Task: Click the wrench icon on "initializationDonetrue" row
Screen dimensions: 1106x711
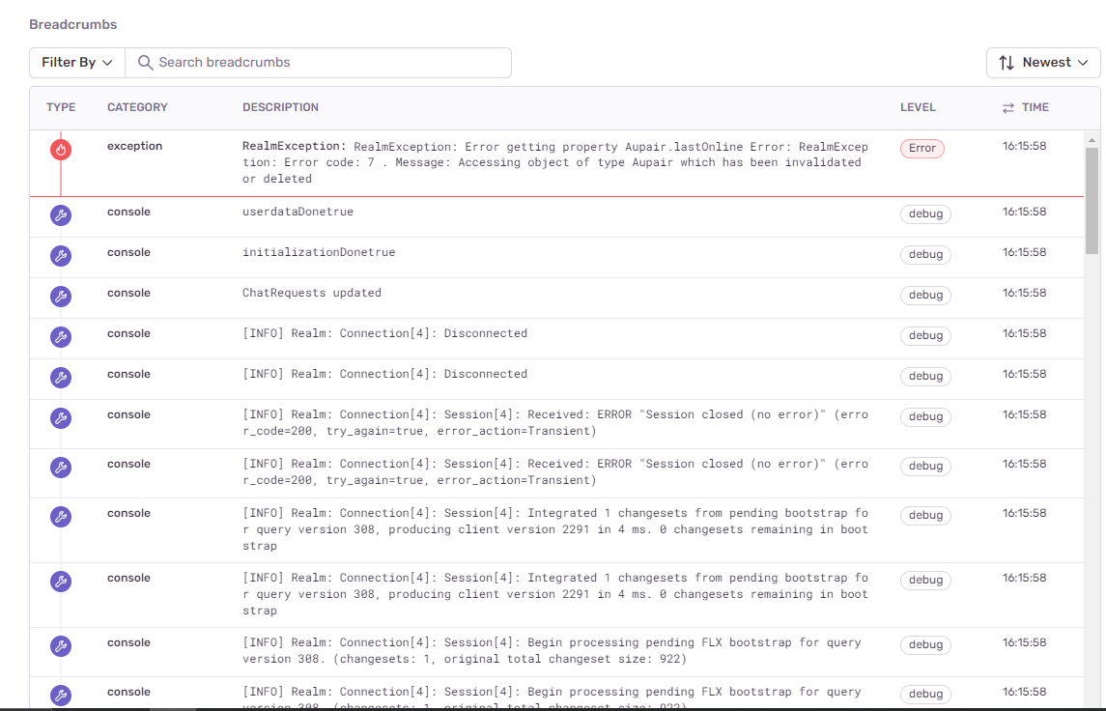Action: (61, 256)
